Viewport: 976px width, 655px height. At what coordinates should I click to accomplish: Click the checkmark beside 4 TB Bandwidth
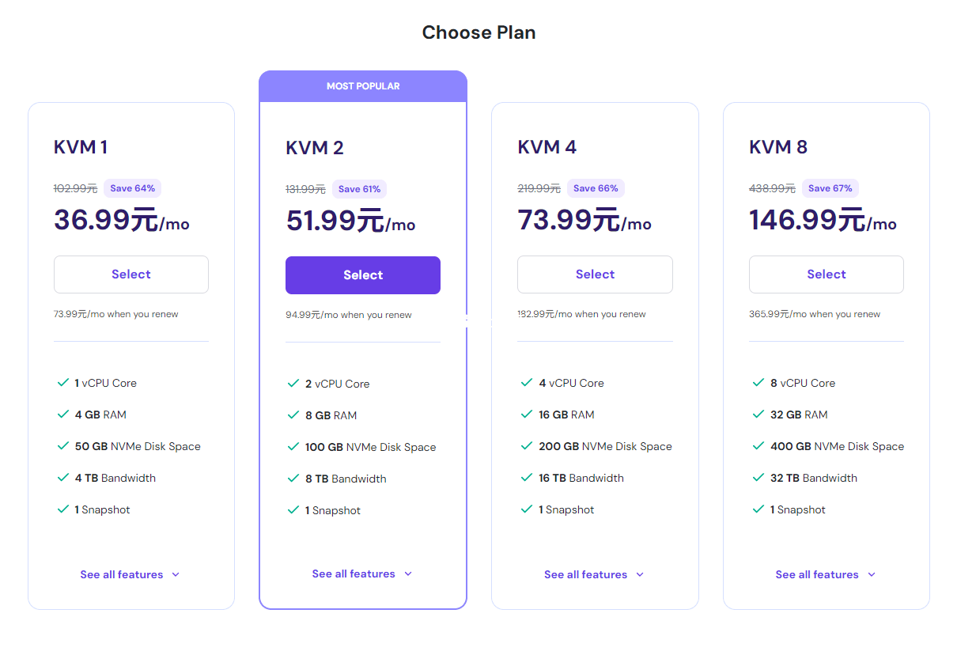point(63,478)
